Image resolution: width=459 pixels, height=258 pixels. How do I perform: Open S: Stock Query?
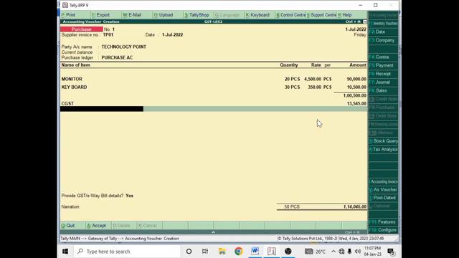383,141
